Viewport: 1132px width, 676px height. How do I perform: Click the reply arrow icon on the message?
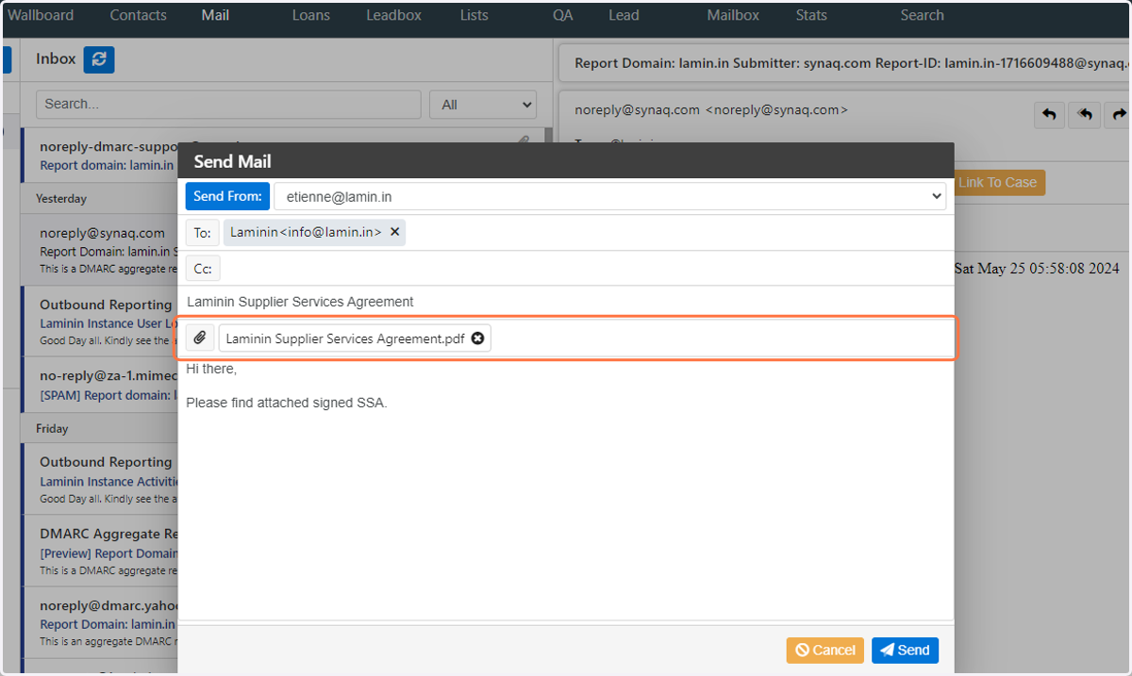1049,115
